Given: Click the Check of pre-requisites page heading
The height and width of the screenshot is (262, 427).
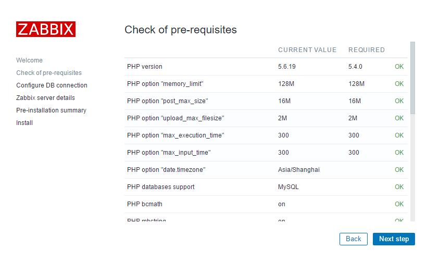Looking at the screenshot, I should [181, 30].
